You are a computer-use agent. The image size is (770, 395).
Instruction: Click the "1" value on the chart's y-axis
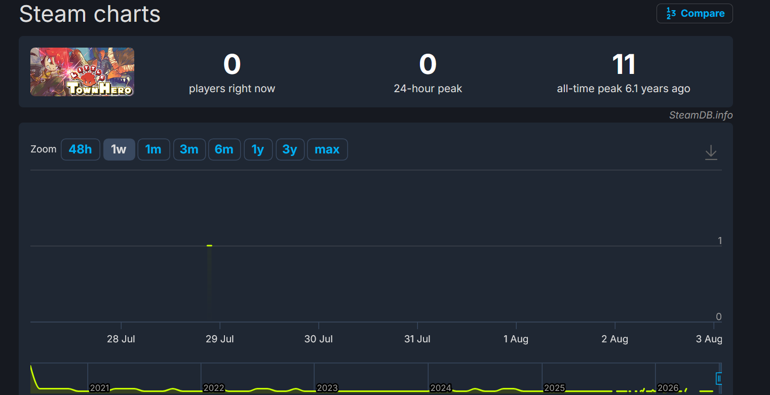[720, 241]
